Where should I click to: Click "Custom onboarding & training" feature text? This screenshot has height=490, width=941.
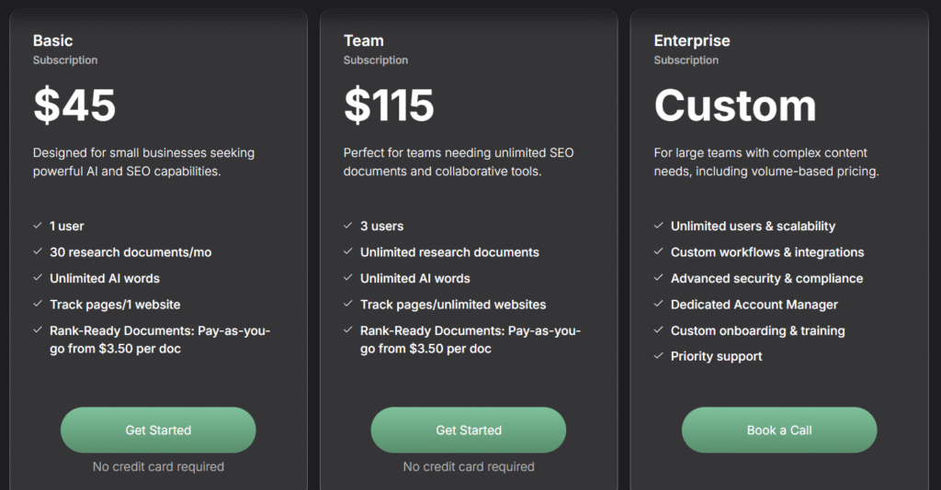(x=758, y=330)
